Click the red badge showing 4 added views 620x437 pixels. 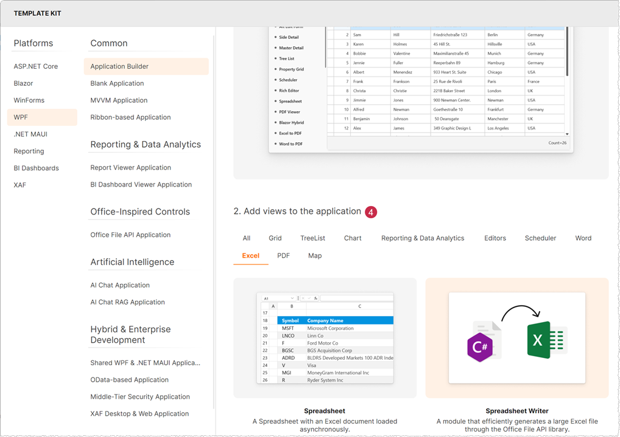(371, 212)
